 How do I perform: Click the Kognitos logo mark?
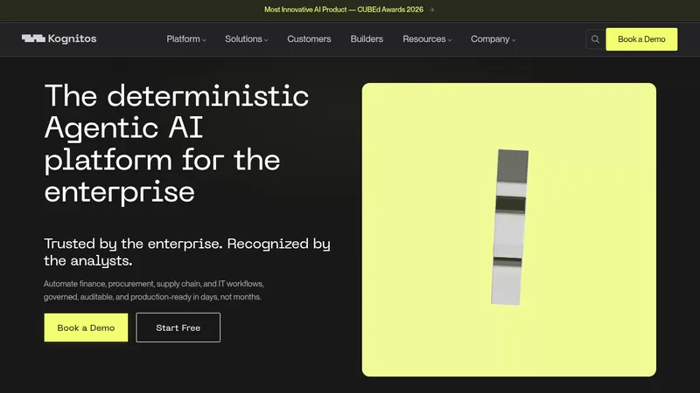[x=33, y=38]
